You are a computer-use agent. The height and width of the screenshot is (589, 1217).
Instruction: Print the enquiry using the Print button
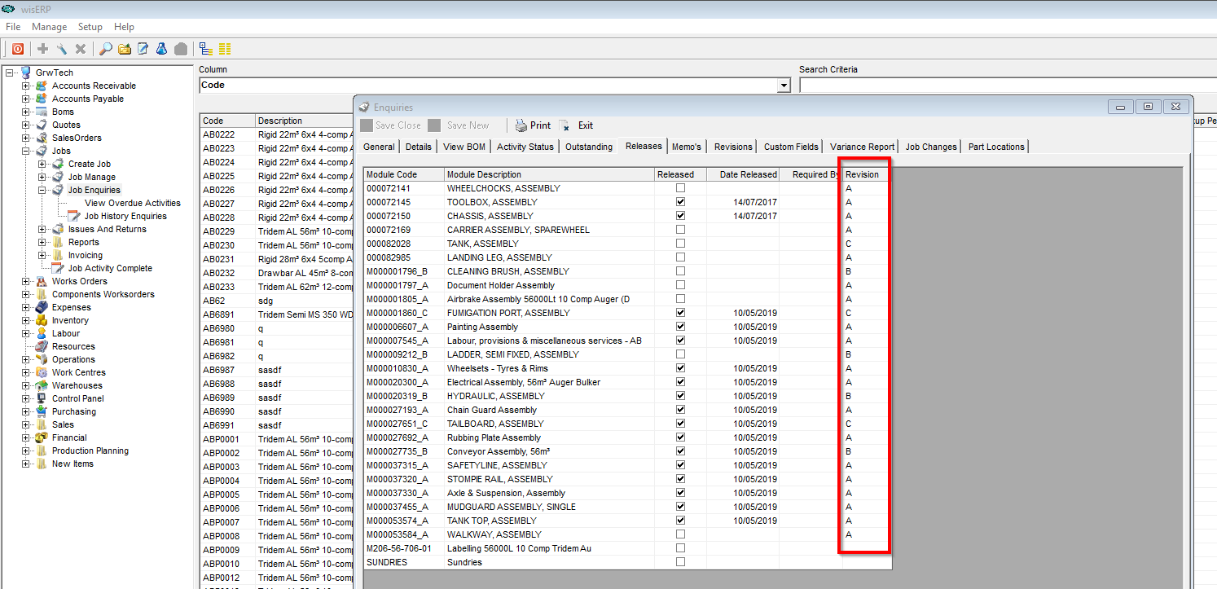(533, 125)
